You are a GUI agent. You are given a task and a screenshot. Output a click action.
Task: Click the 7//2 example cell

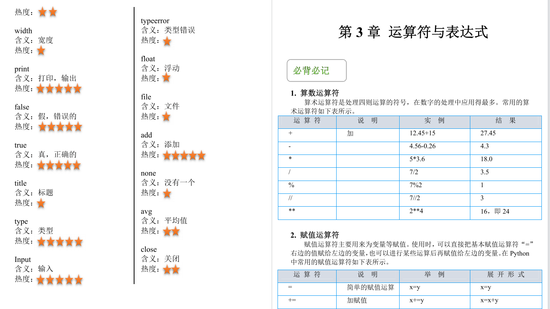pyautogui.click(x=435, y=200)
